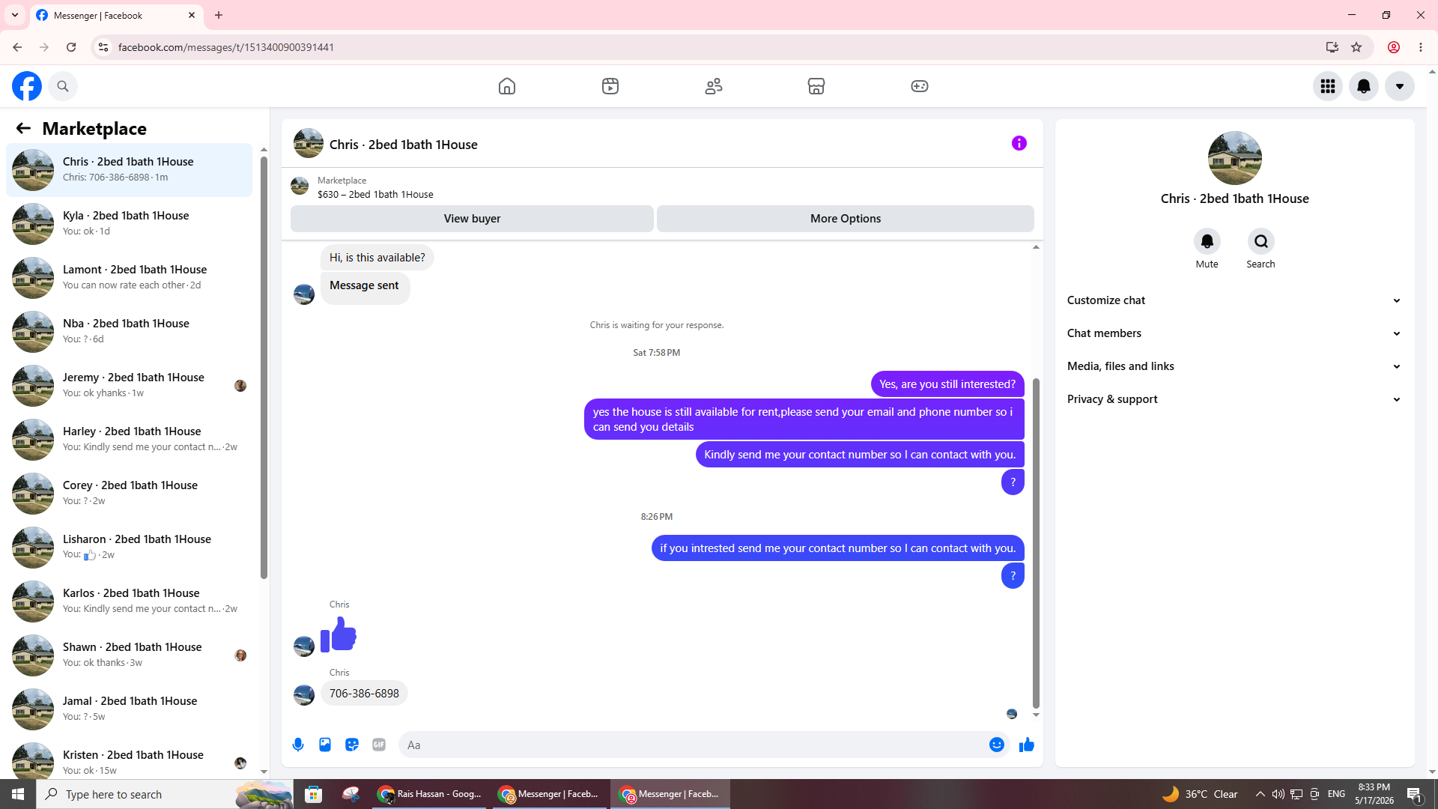Open the Windows Start menu
The height and width of the screenshot is (809, 1438).
(x=18, y=794)
